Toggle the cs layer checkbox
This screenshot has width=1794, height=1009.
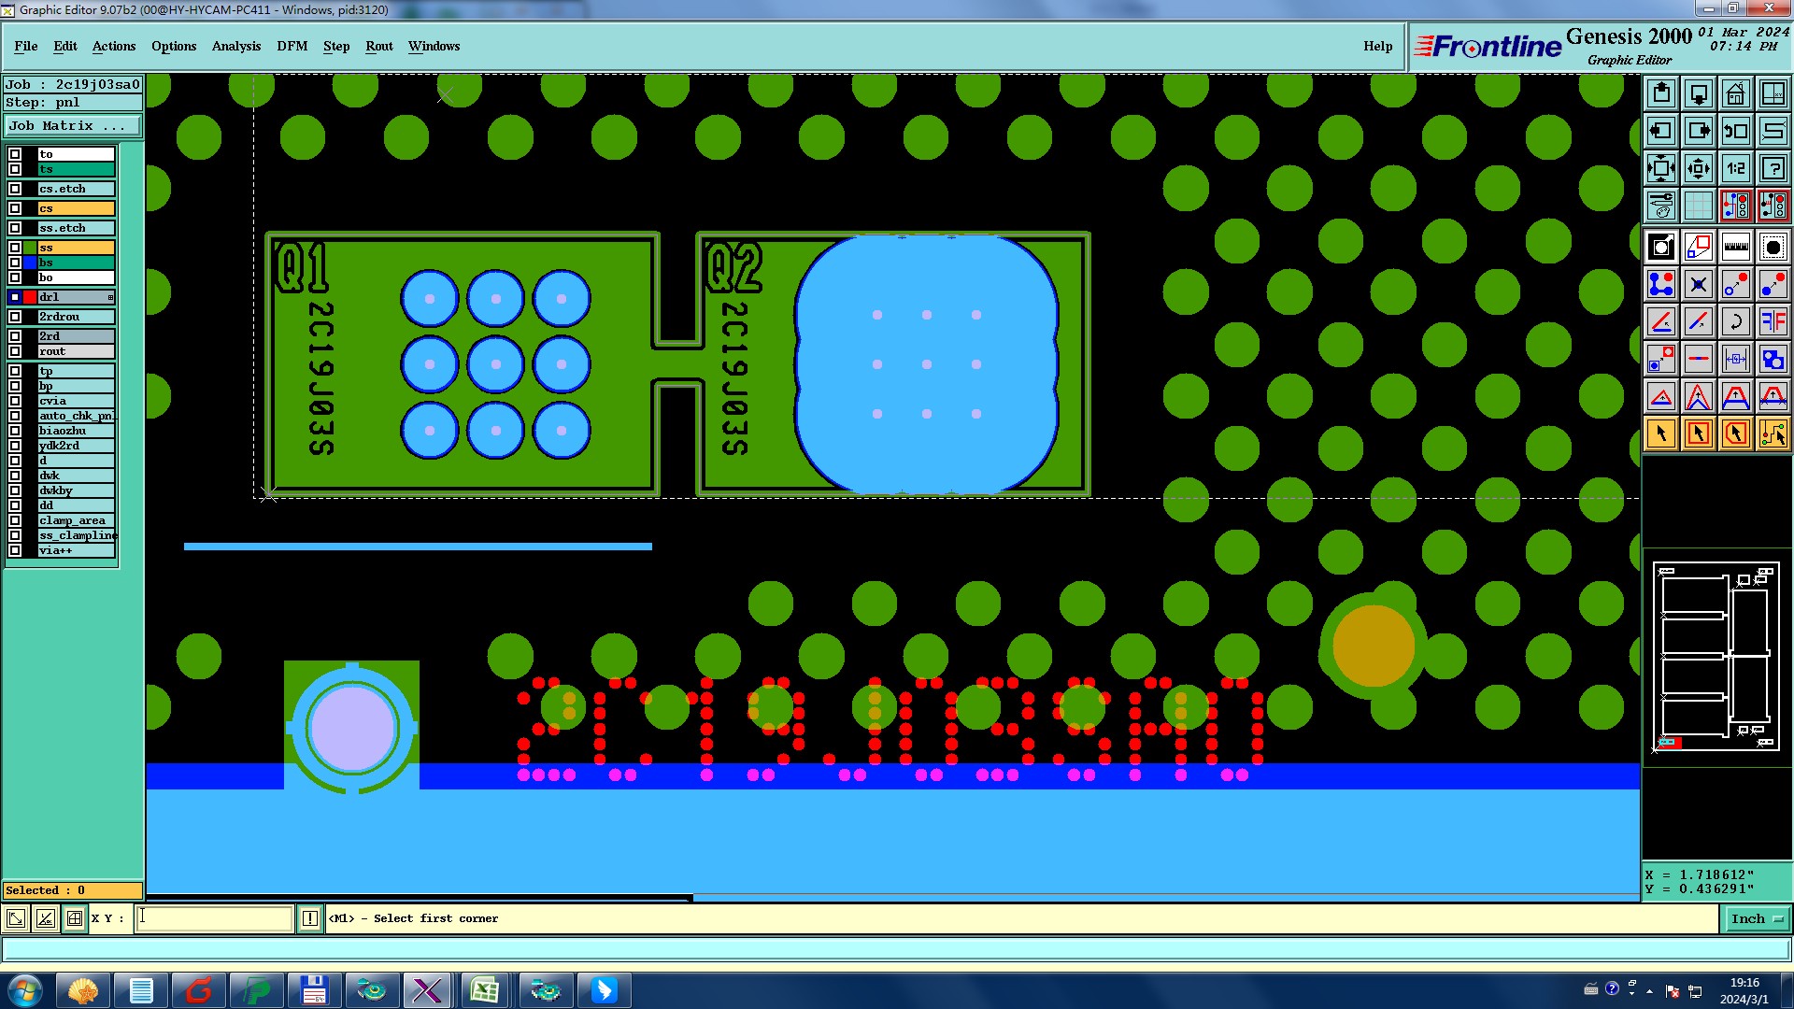15,208
